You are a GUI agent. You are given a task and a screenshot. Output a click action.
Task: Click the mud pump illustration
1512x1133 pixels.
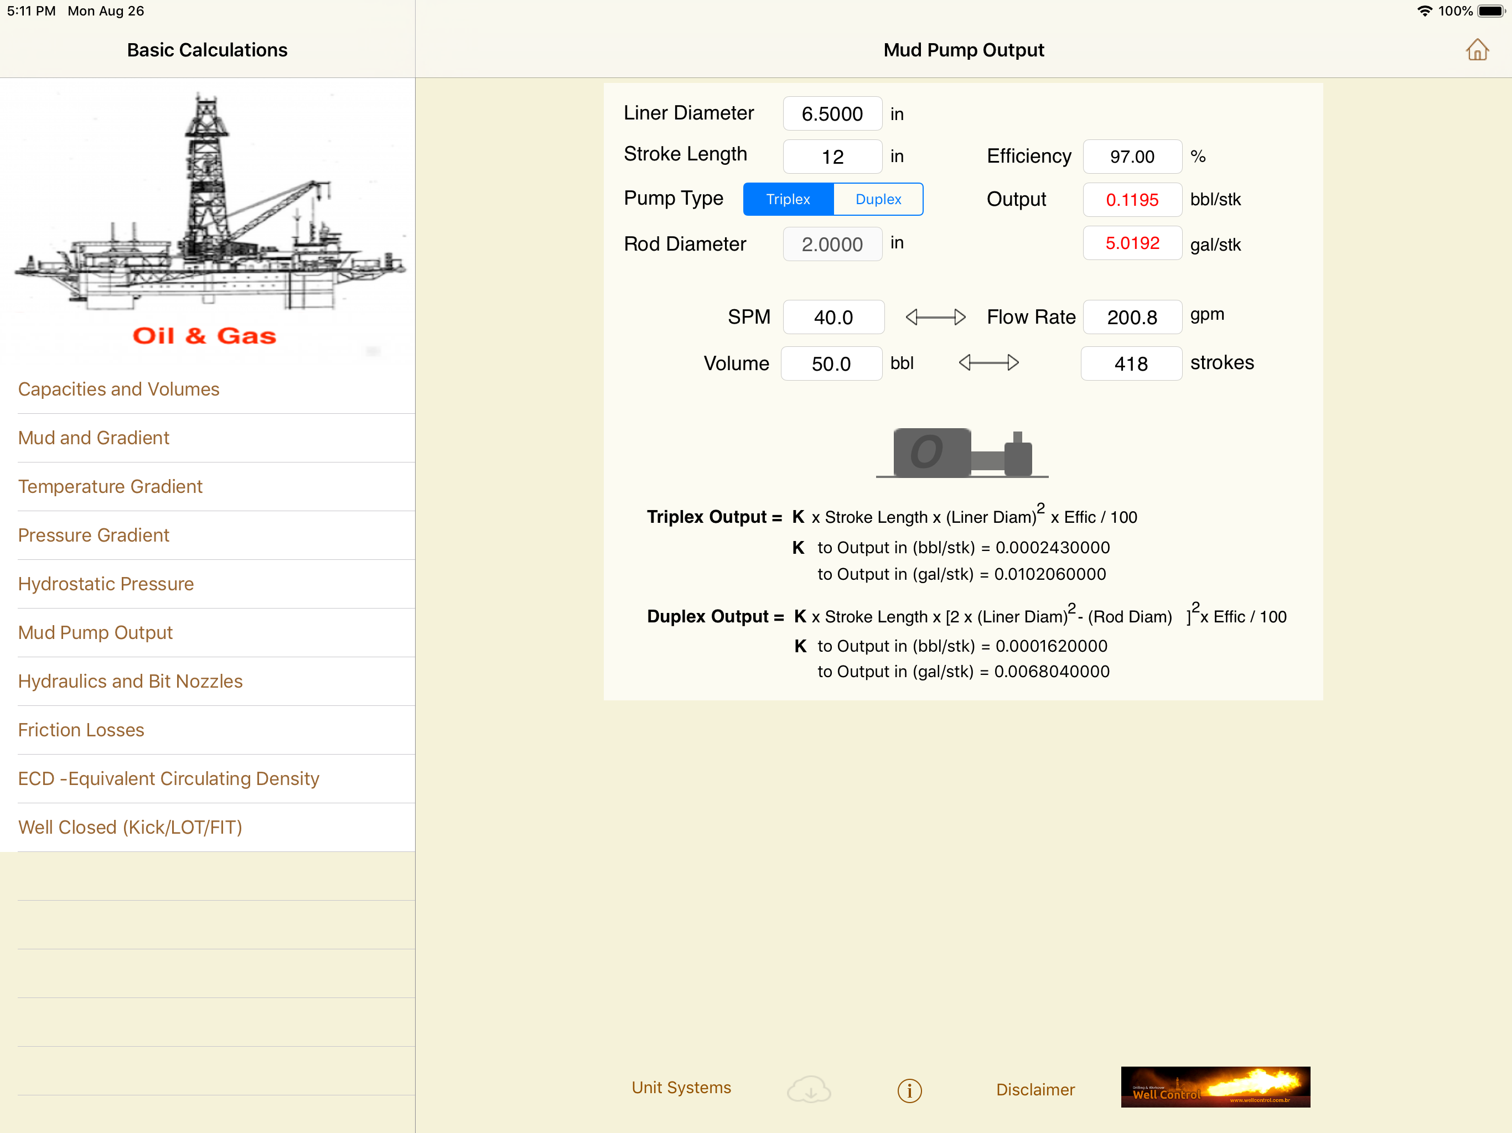click(962, 453)
